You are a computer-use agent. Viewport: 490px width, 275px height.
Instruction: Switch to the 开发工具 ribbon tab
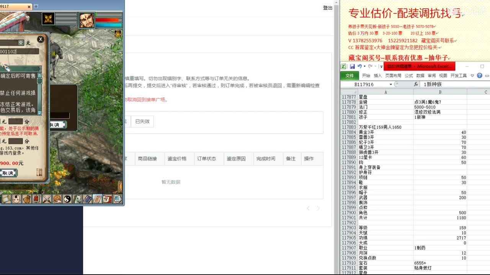(459, 76)
